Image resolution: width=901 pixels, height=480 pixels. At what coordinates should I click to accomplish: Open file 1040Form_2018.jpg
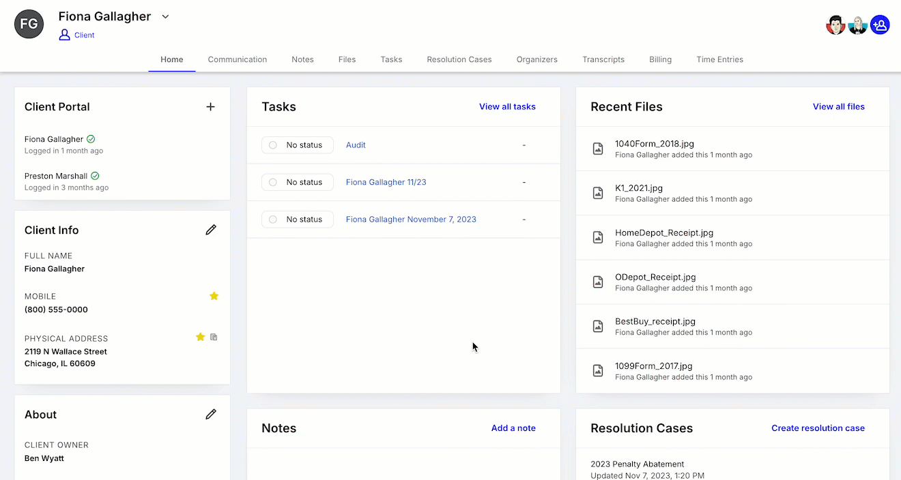(x=655, y=144)
